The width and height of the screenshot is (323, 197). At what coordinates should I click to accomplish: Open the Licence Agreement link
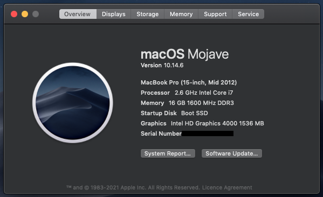tap(227, 187)
